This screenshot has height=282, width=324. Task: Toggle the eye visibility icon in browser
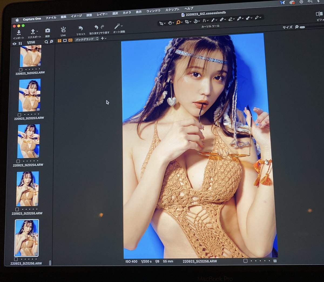(x=15, y=44)
